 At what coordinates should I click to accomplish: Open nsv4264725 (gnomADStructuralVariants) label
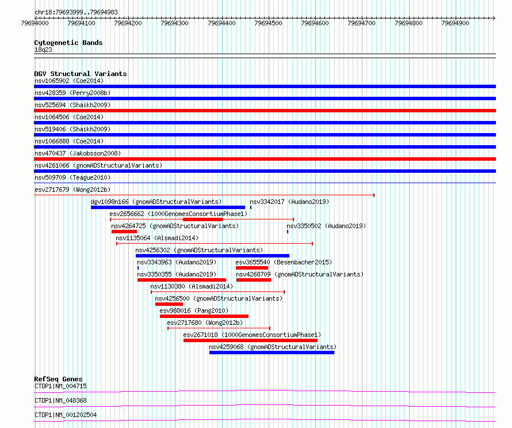[175, 226]
